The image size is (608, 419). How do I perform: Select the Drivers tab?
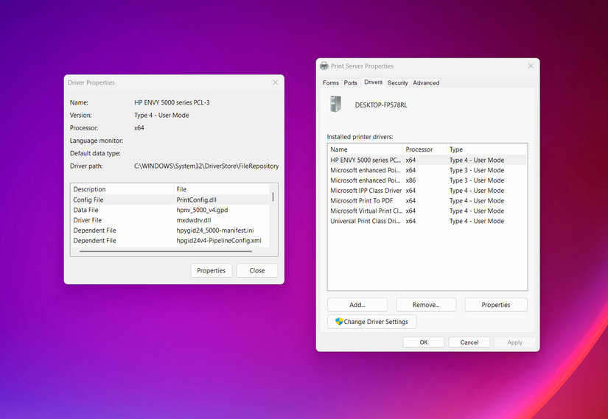pyautogui.click(x=374, y=82)
